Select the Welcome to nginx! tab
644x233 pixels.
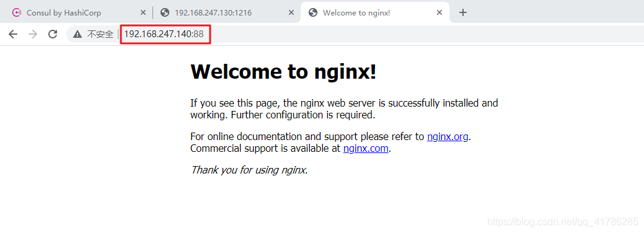(375, 13)
